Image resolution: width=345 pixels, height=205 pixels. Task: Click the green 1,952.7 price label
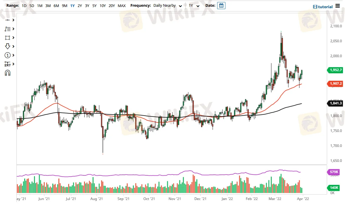tap(335, 70)
